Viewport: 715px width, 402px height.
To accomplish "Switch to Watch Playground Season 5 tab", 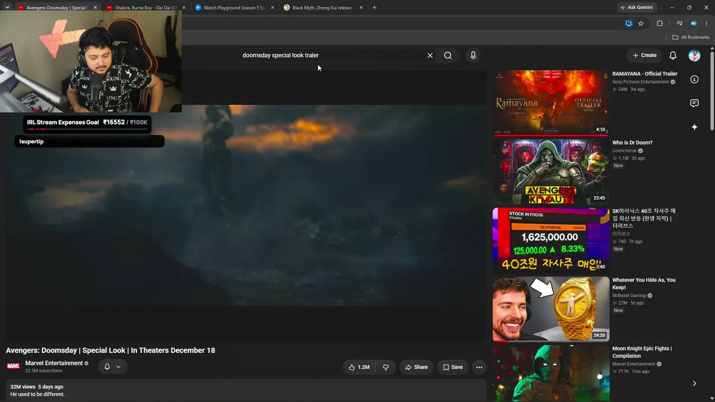I will click(x=235, y=8).
